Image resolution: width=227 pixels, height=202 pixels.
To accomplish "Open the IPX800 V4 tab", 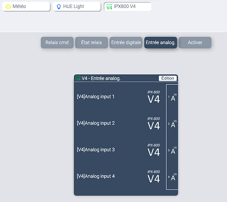I will click(128, 6).
